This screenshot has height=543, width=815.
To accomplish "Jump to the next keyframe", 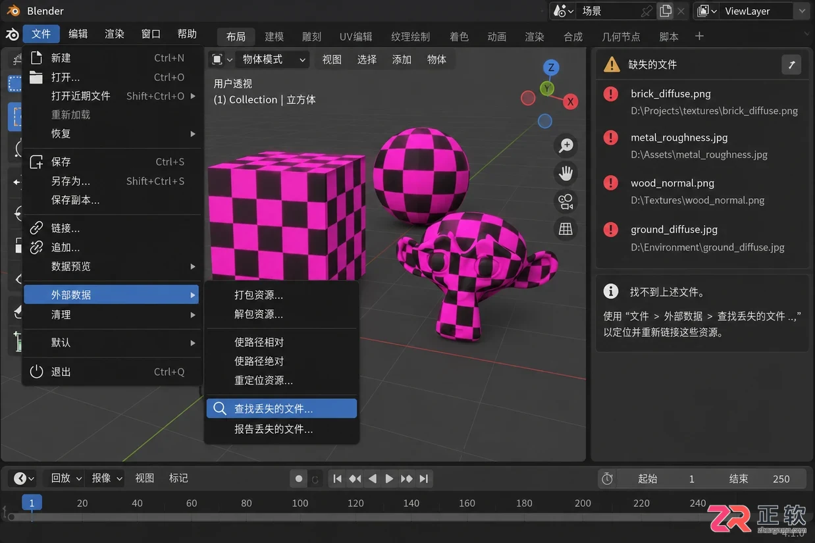I will point(406,478).
